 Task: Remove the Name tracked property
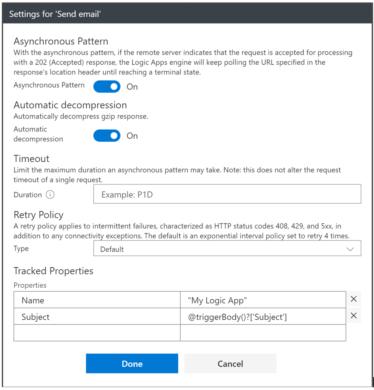(x=354, y=299)
